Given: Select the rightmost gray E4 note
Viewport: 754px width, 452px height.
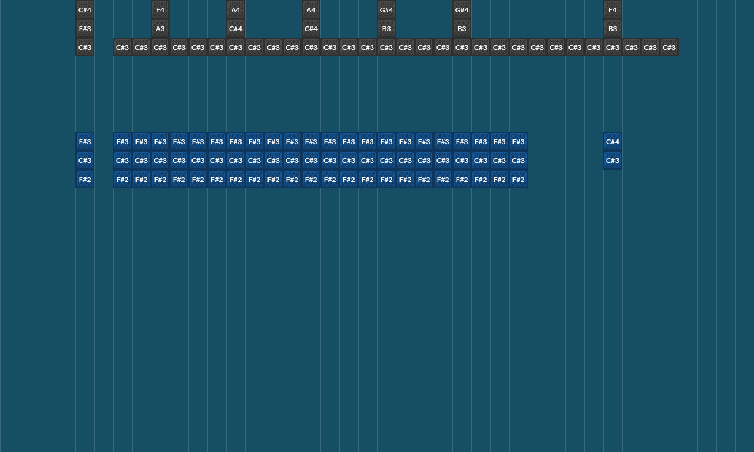Looking at the screenshot, I should [x=613, y=10].
